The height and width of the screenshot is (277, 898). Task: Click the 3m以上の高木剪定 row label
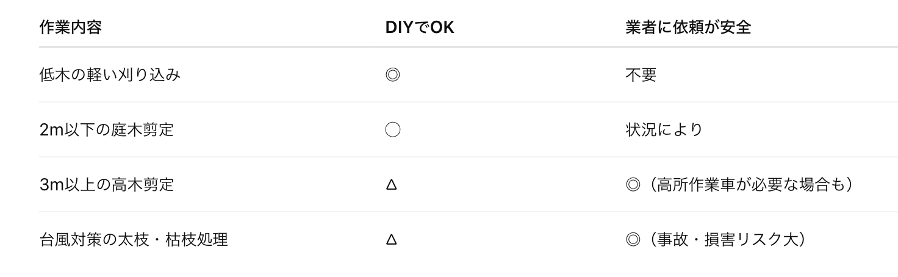[x=106, y=185]
